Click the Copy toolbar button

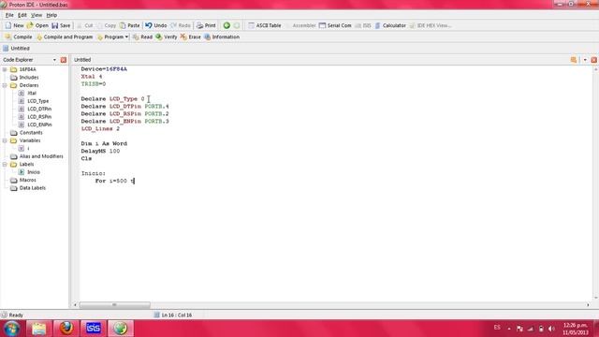(106, 25)
